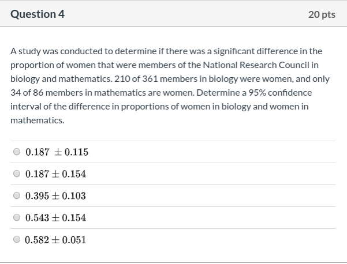Click the Question 4 heading
Viewport: 347px width, 264px height.
pyautogui.click(x=37, y=14)
